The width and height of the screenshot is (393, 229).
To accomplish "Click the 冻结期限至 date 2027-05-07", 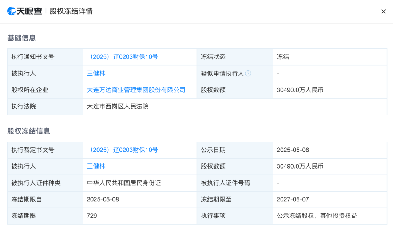I will (293, 200).
